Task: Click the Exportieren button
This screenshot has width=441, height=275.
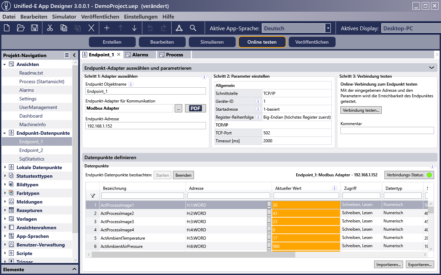Action: [420, 264]
